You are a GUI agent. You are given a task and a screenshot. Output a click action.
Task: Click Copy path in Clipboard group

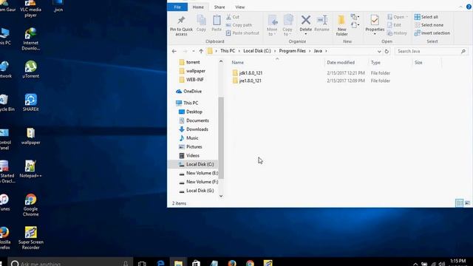[239, 25]
